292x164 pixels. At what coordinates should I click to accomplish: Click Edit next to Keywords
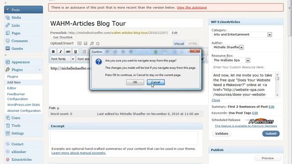(x=255, y=113)
